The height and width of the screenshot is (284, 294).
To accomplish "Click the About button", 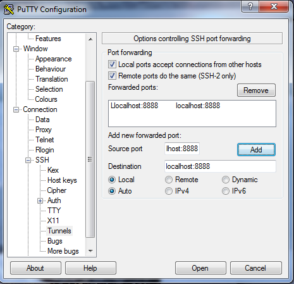I will pyautogui.click(x=35, y=268).
